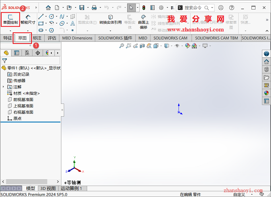The image size is (271, 197).
Task: Click the Section View icon
Action: click(x=141, y=46)
